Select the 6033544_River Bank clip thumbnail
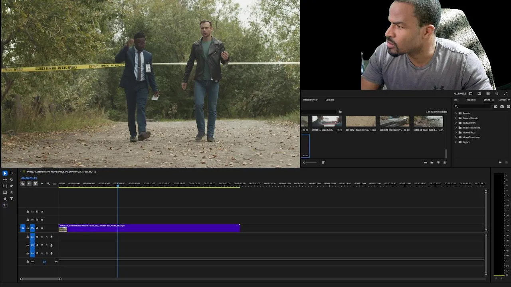Viewport: 511px width, 287px height. 428,121
